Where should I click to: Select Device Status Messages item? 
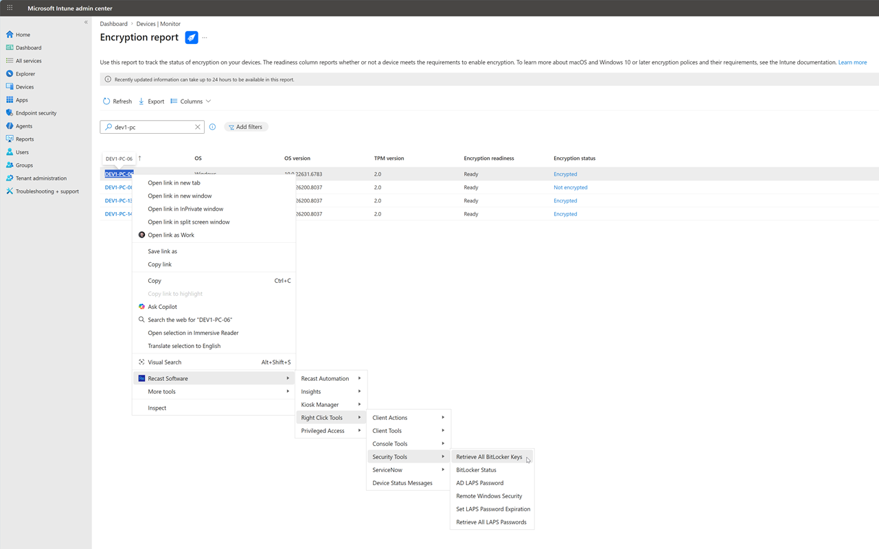(x=409, y=482)
